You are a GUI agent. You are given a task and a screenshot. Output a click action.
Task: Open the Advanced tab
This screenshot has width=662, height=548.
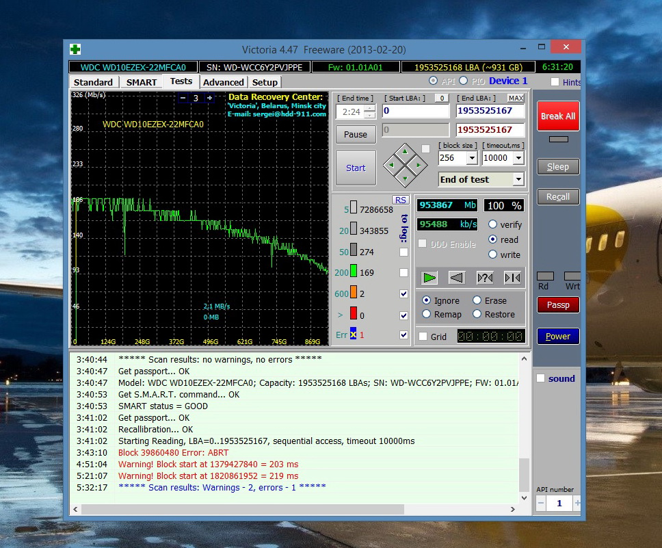tap(223, 82)
